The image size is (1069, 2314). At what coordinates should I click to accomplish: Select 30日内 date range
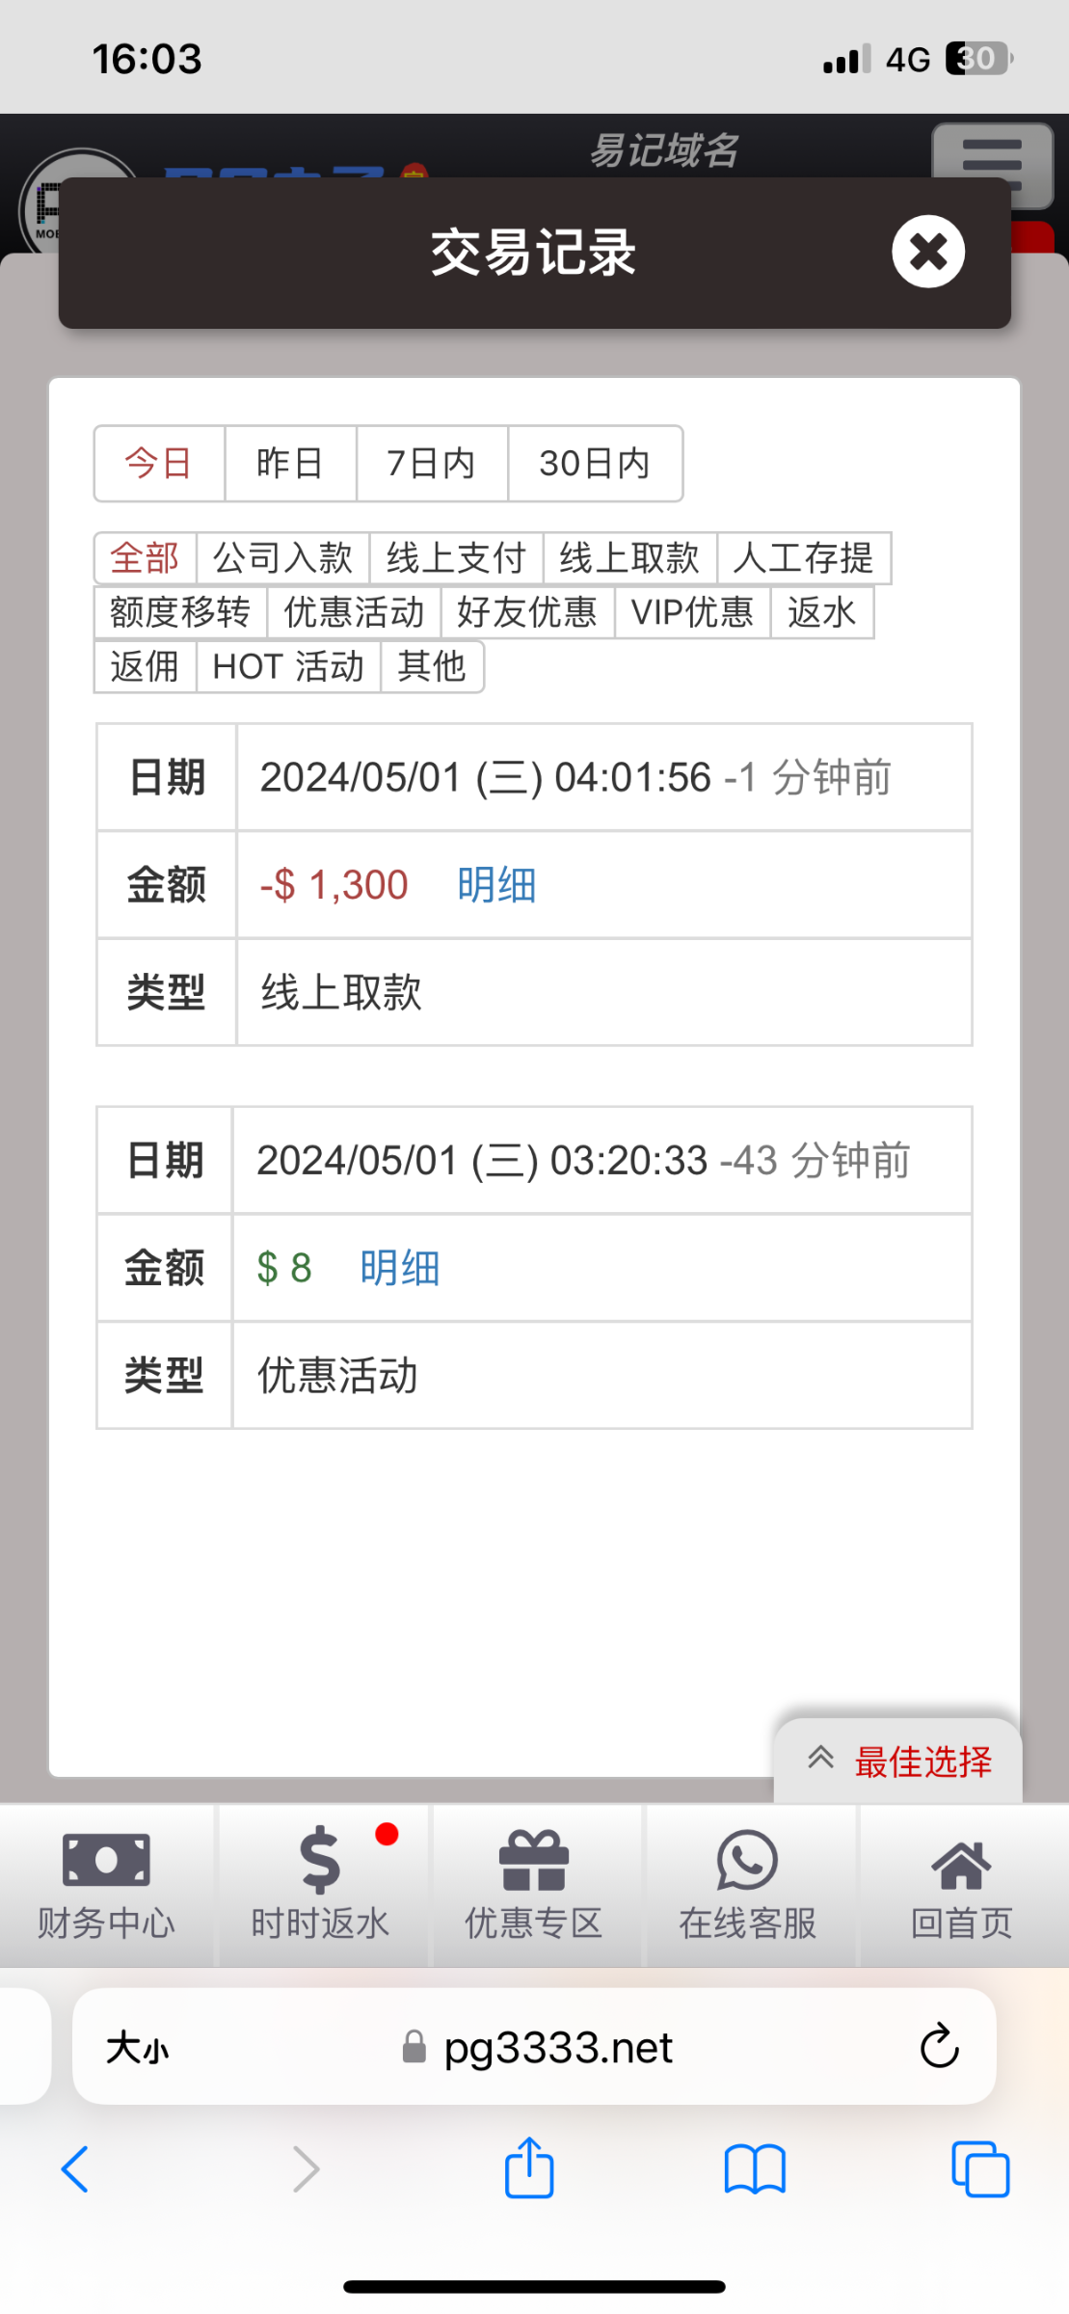(595, 464)
